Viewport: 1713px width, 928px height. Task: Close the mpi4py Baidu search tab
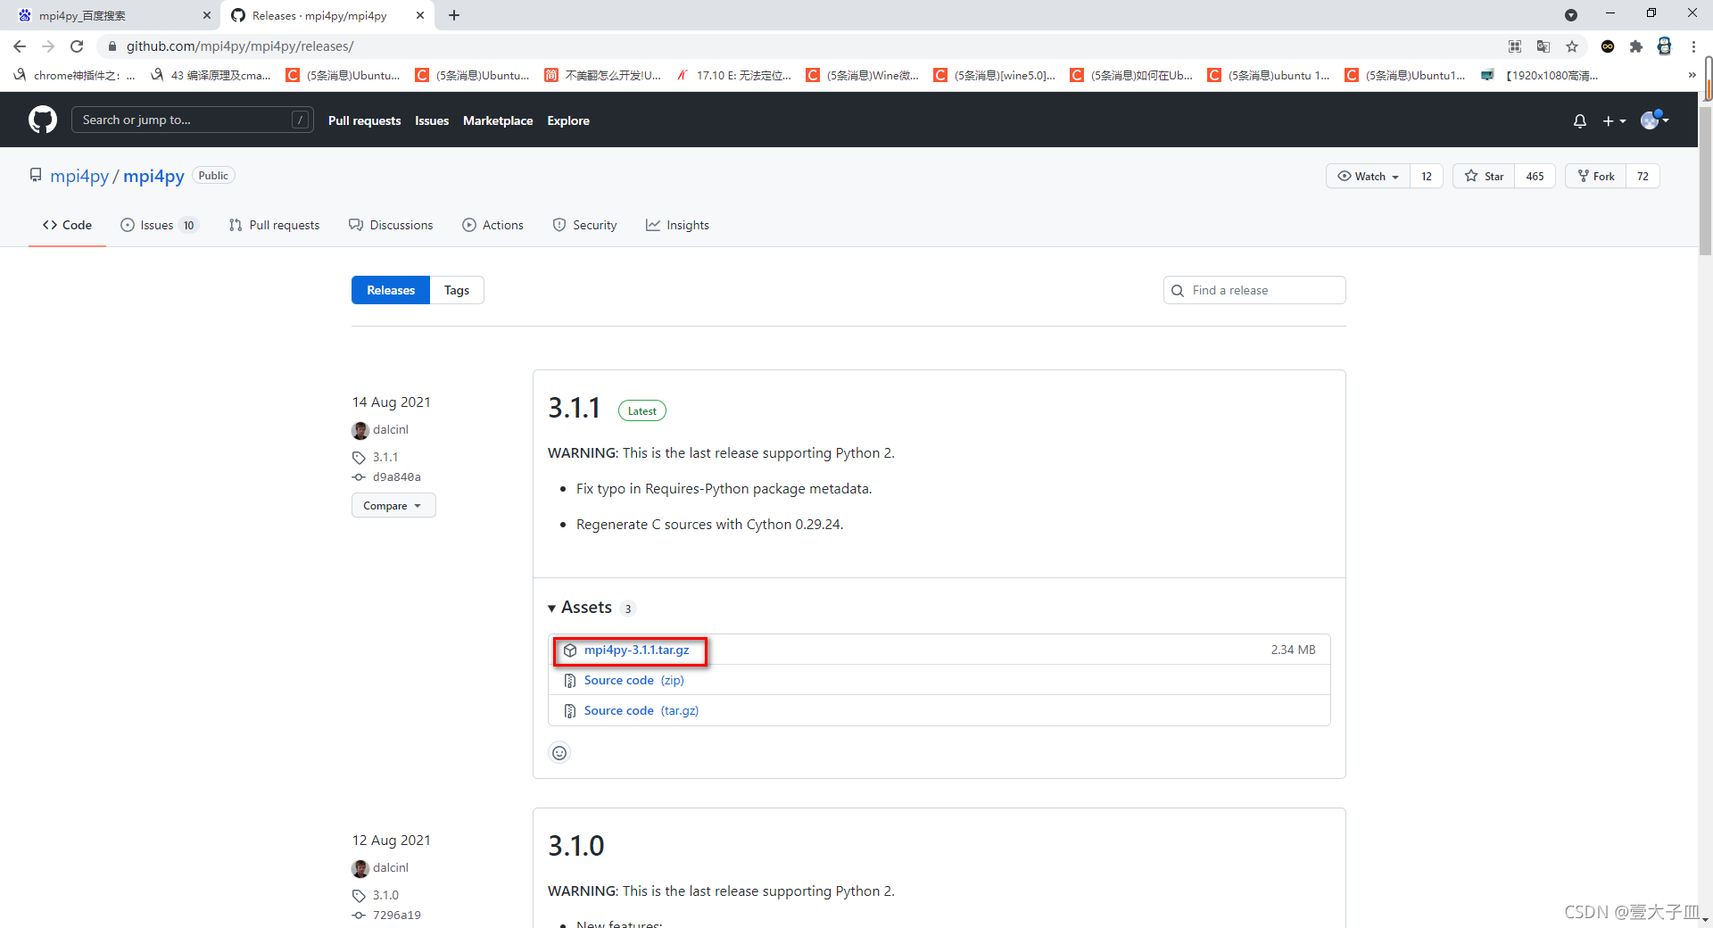(206, 15)
